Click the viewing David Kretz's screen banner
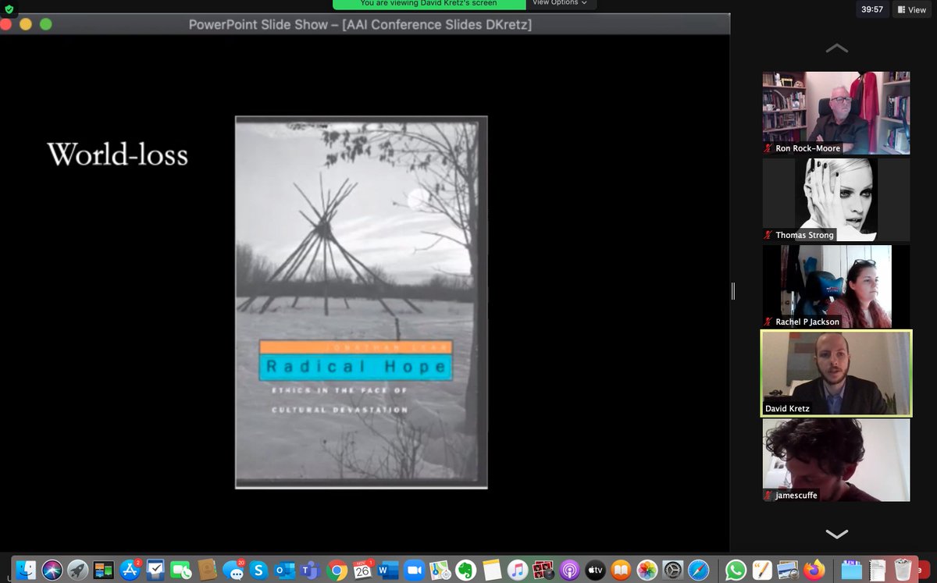Screen dimensions: 937x583 pos(429,3)
